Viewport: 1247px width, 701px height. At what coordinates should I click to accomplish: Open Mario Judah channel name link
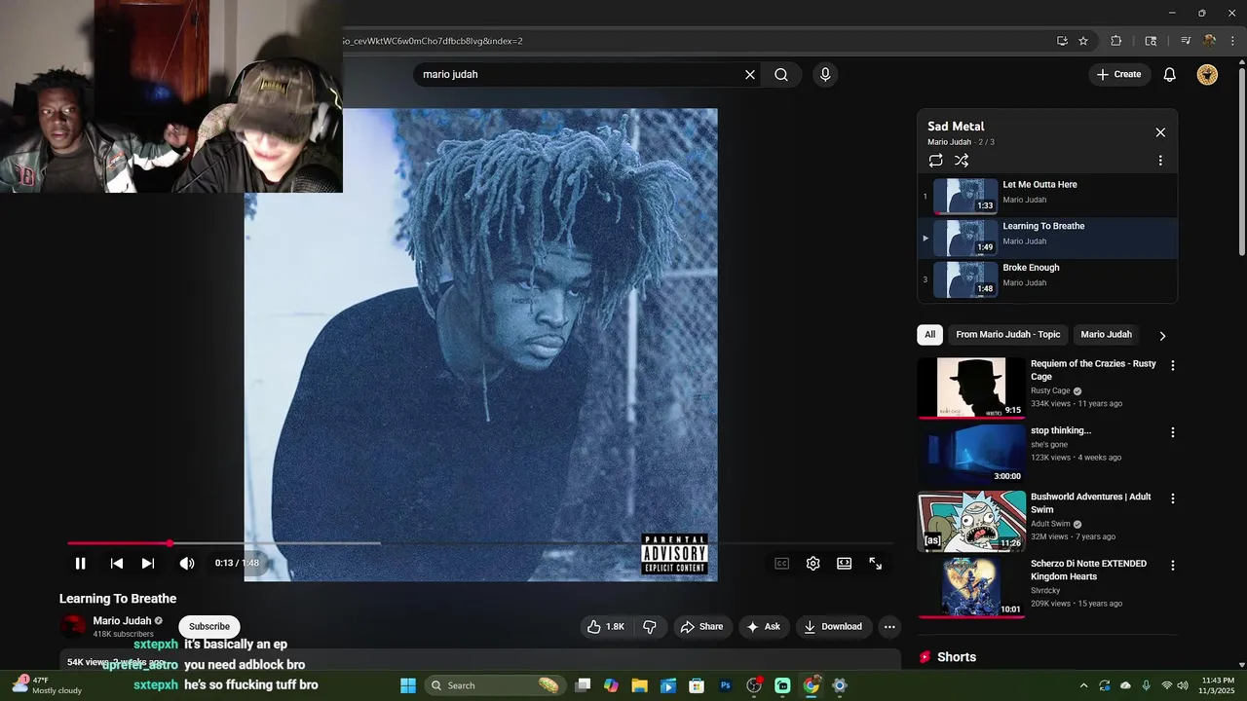[122, 621]
